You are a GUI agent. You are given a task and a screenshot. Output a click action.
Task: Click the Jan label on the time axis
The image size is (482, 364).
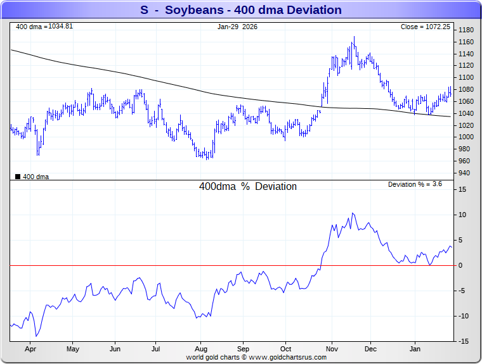coord(415,349)
